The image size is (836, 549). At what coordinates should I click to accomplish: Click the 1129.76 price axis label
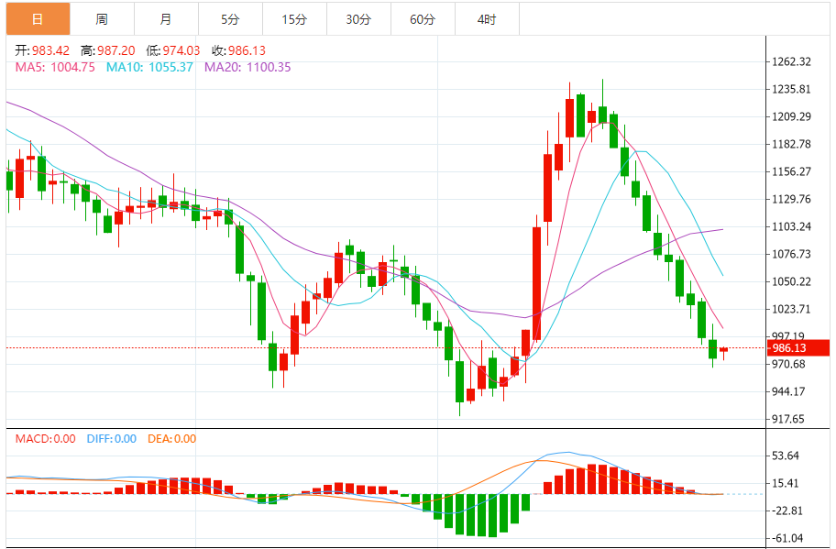click(x=791, y=200)
